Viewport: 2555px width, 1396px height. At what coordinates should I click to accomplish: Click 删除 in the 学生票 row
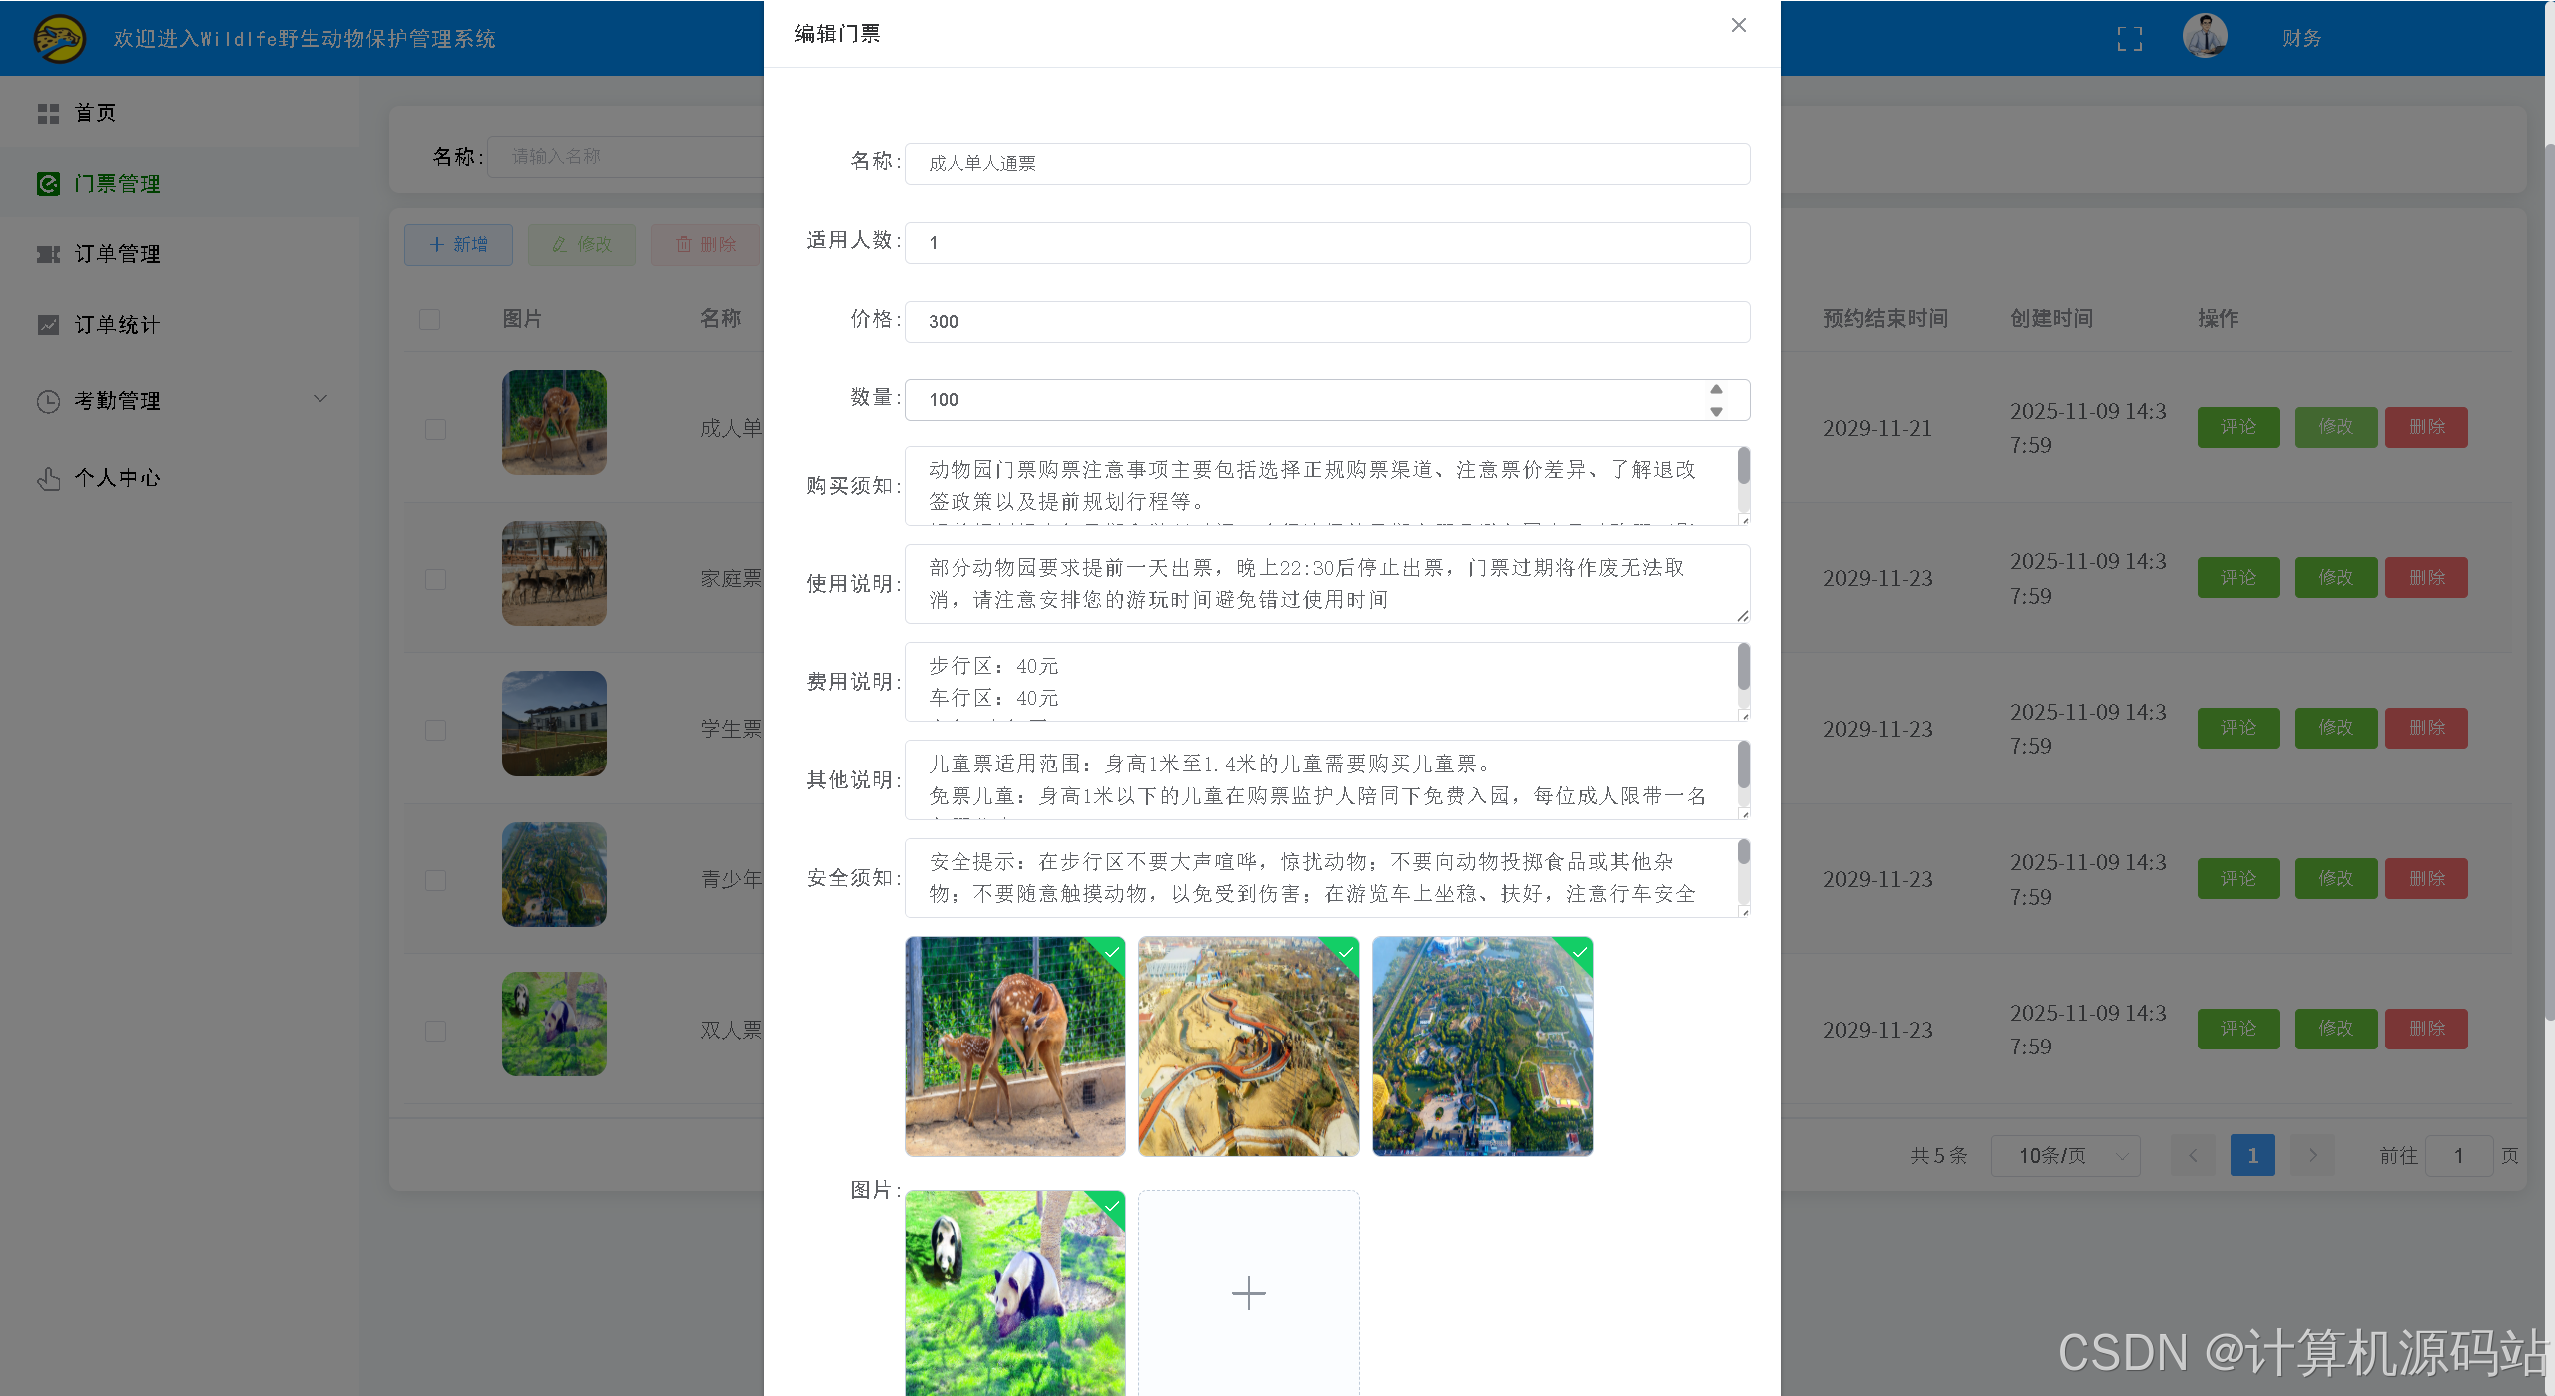coord(2426,728)
